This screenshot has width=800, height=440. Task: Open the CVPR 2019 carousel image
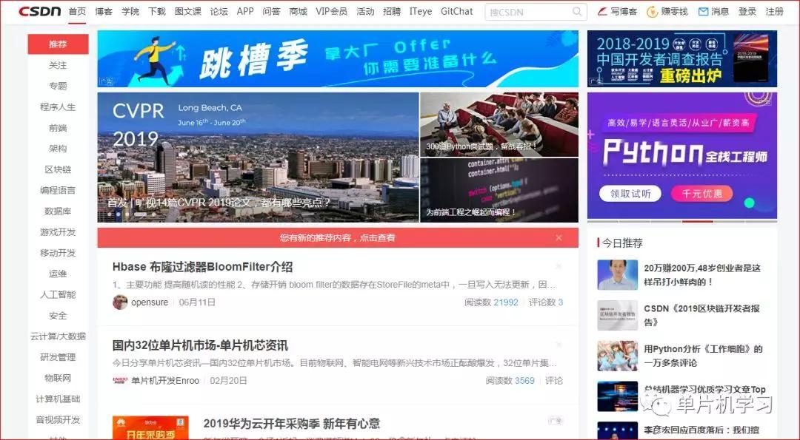259,158
